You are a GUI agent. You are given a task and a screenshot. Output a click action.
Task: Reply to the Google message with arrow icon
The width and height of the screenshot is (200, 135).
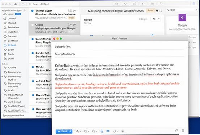click(x=154, y=19)
